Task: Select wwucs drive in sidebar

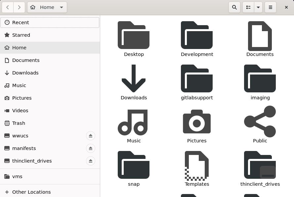Action: 50,136
